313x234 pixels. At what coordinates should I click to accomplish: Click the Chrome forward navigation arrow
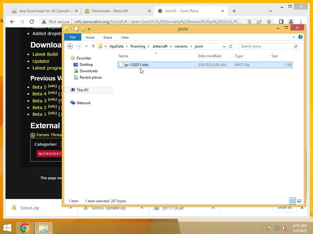[x=22, y=22]
